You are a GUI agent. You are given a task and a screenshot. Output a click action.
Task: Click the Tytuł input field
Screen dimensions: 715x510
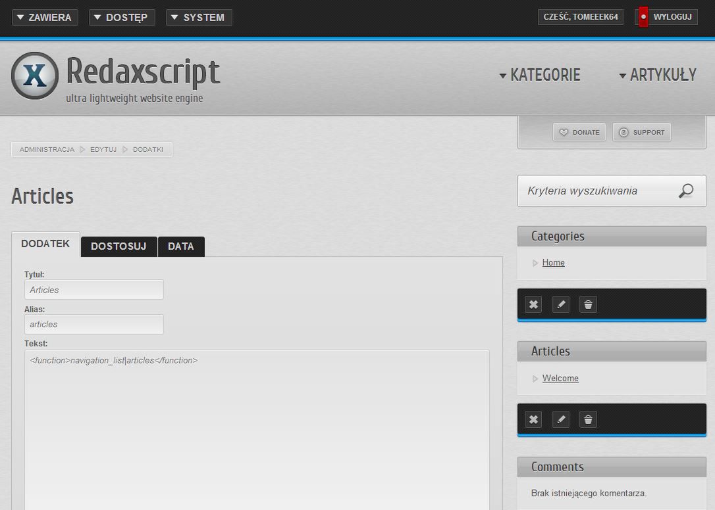pyautogui.click(x=94, y=290)
